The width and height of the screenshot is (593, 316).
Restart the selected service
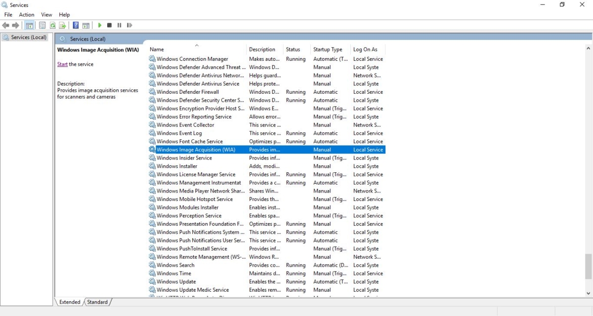click(x=129, y=25)
